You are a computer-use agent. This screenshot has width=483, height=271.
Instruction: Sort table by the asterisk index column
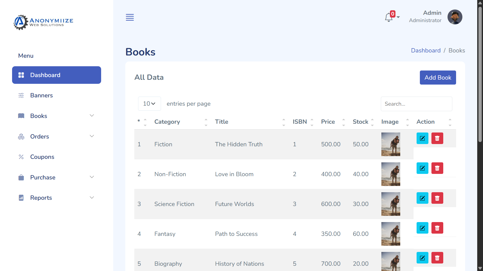click(142, 122)
